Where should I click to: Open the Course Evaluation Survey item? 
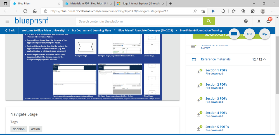(x=214, y=46)
